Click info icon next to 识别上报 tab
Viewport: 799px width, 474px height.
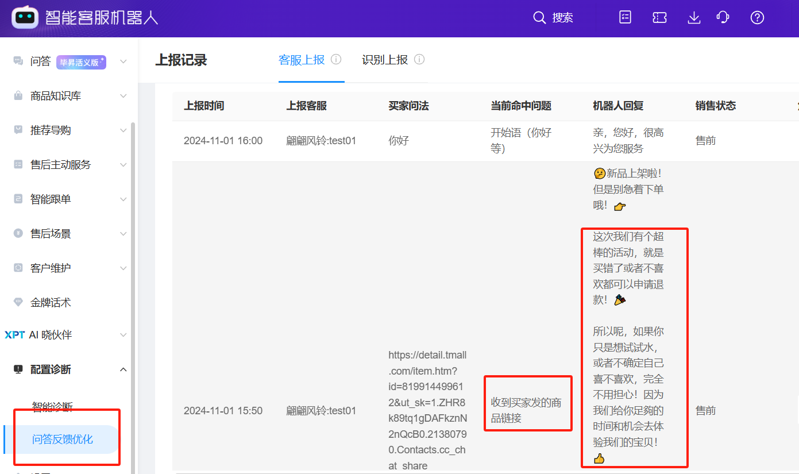point(419,60)
